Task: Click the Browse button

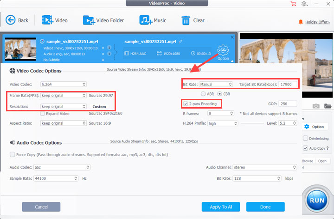Action: [x=308, y=161]
